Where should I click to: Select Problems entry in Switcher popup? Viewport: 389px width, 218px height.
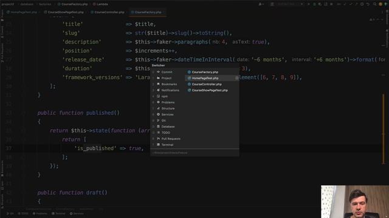[168, 102]
